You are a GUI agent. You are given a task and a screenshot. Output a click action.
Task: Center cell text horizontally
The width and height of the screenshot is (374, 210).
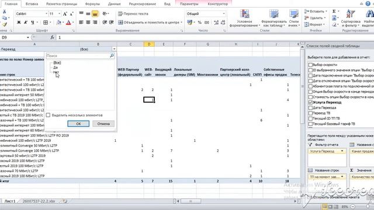point(88,22)
